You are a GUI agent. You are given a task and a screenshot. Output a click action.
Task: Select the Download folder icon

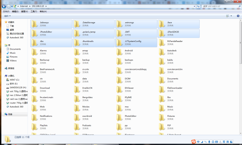click(35, 90)
